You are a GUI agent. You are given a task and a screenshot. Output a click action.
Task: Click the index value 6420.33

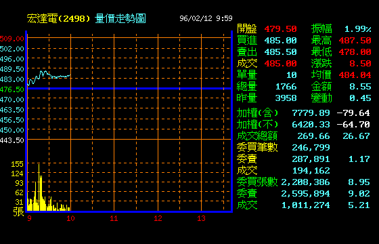311,125
